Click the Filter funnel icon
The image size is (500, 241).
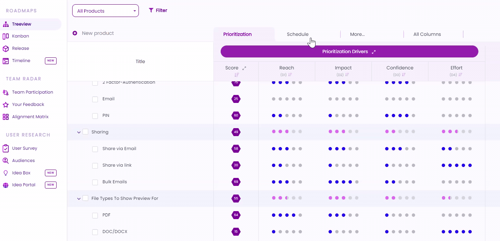[x=151, y=10]
